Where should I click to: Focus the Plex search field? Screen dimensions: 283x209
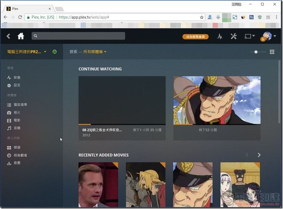[x=78, y=36]
